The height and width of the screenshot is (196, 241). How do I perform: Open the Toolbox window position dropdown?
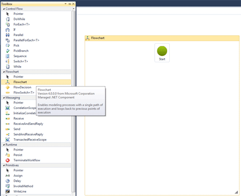65,4
